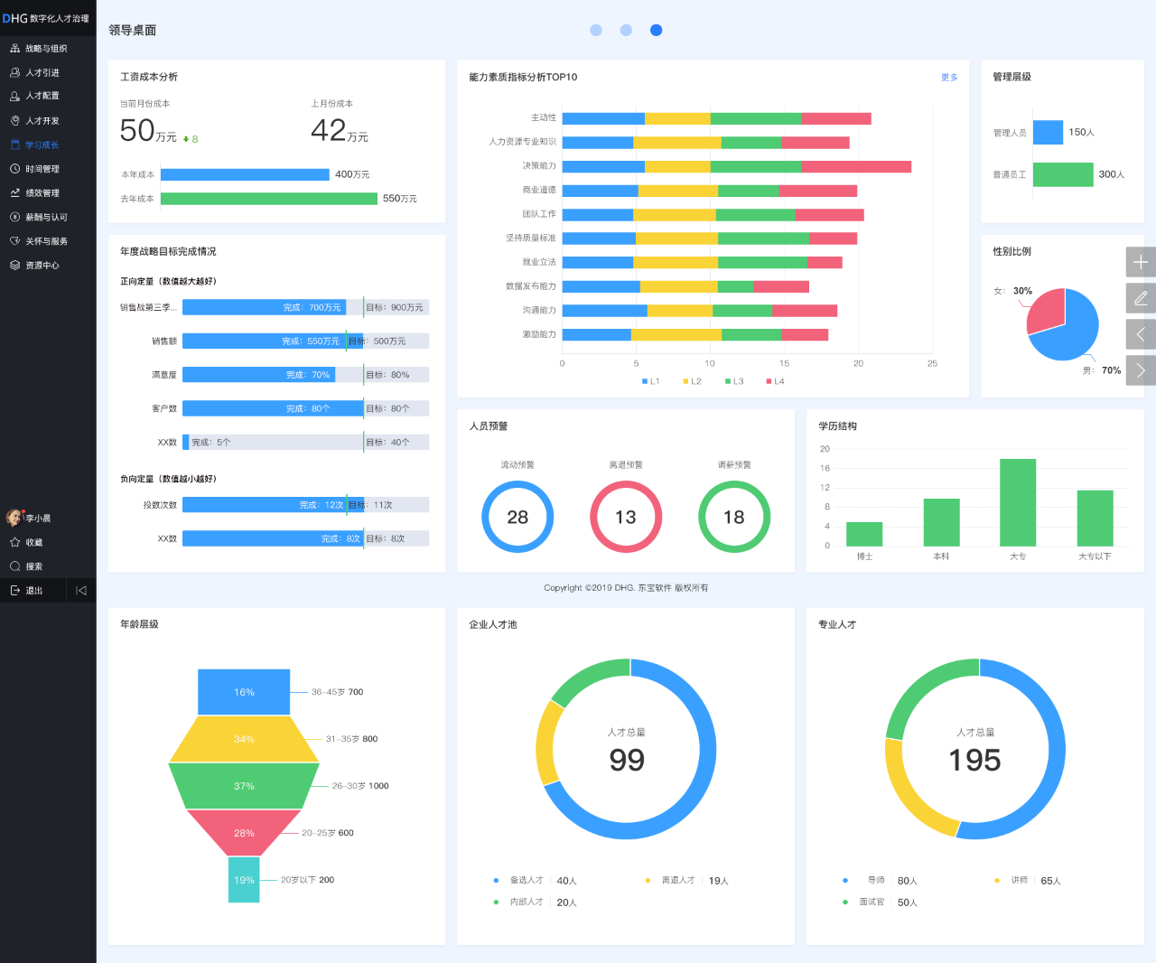This screenshot has width=1156, height=963.
Task: Open the 绩效管理 sidebar menu item
Action: [x=42, y=193]
